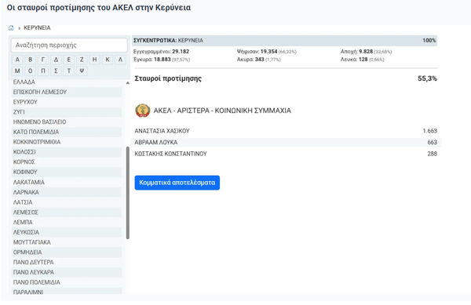Select ΖΥΓΙ in the region list
Screen dimensions: 471x305
coord(67,112)
